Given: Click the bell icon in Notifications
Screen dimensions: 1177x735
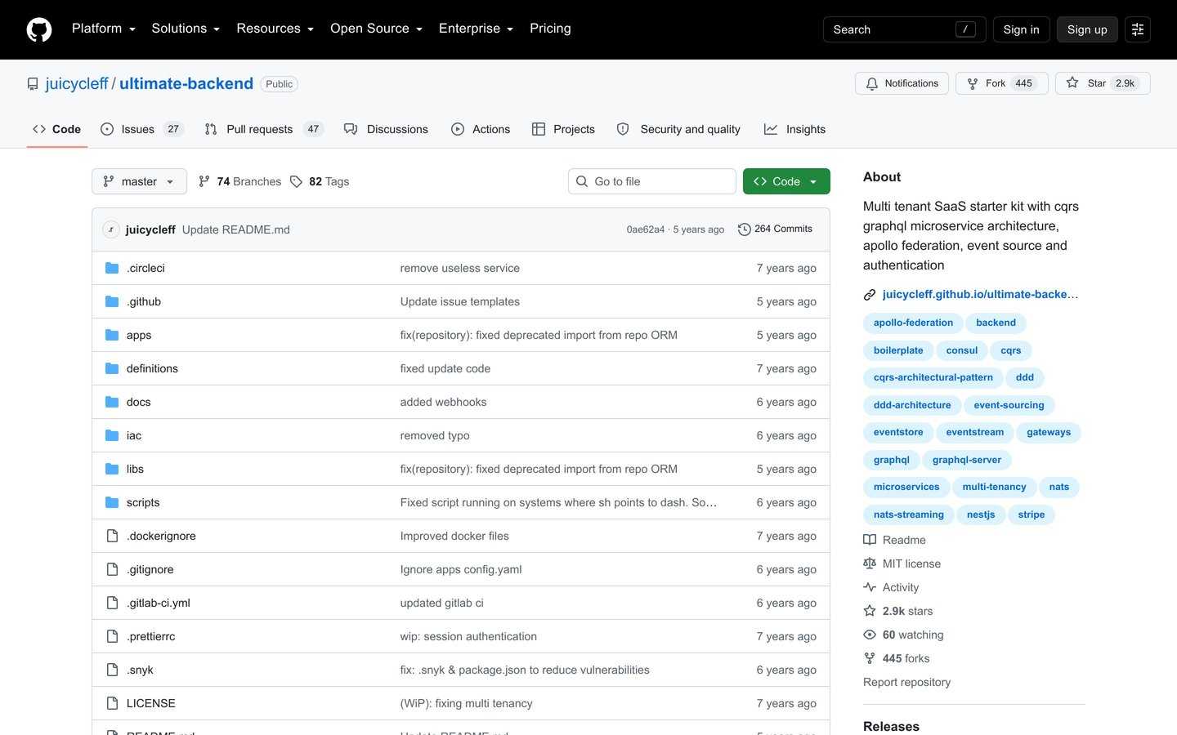Looking at the screenshot, I should click(x=872, y=83).
